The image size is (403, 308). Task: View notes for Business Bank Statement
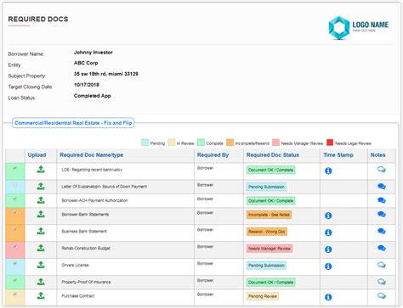click(x=382, y=231)
